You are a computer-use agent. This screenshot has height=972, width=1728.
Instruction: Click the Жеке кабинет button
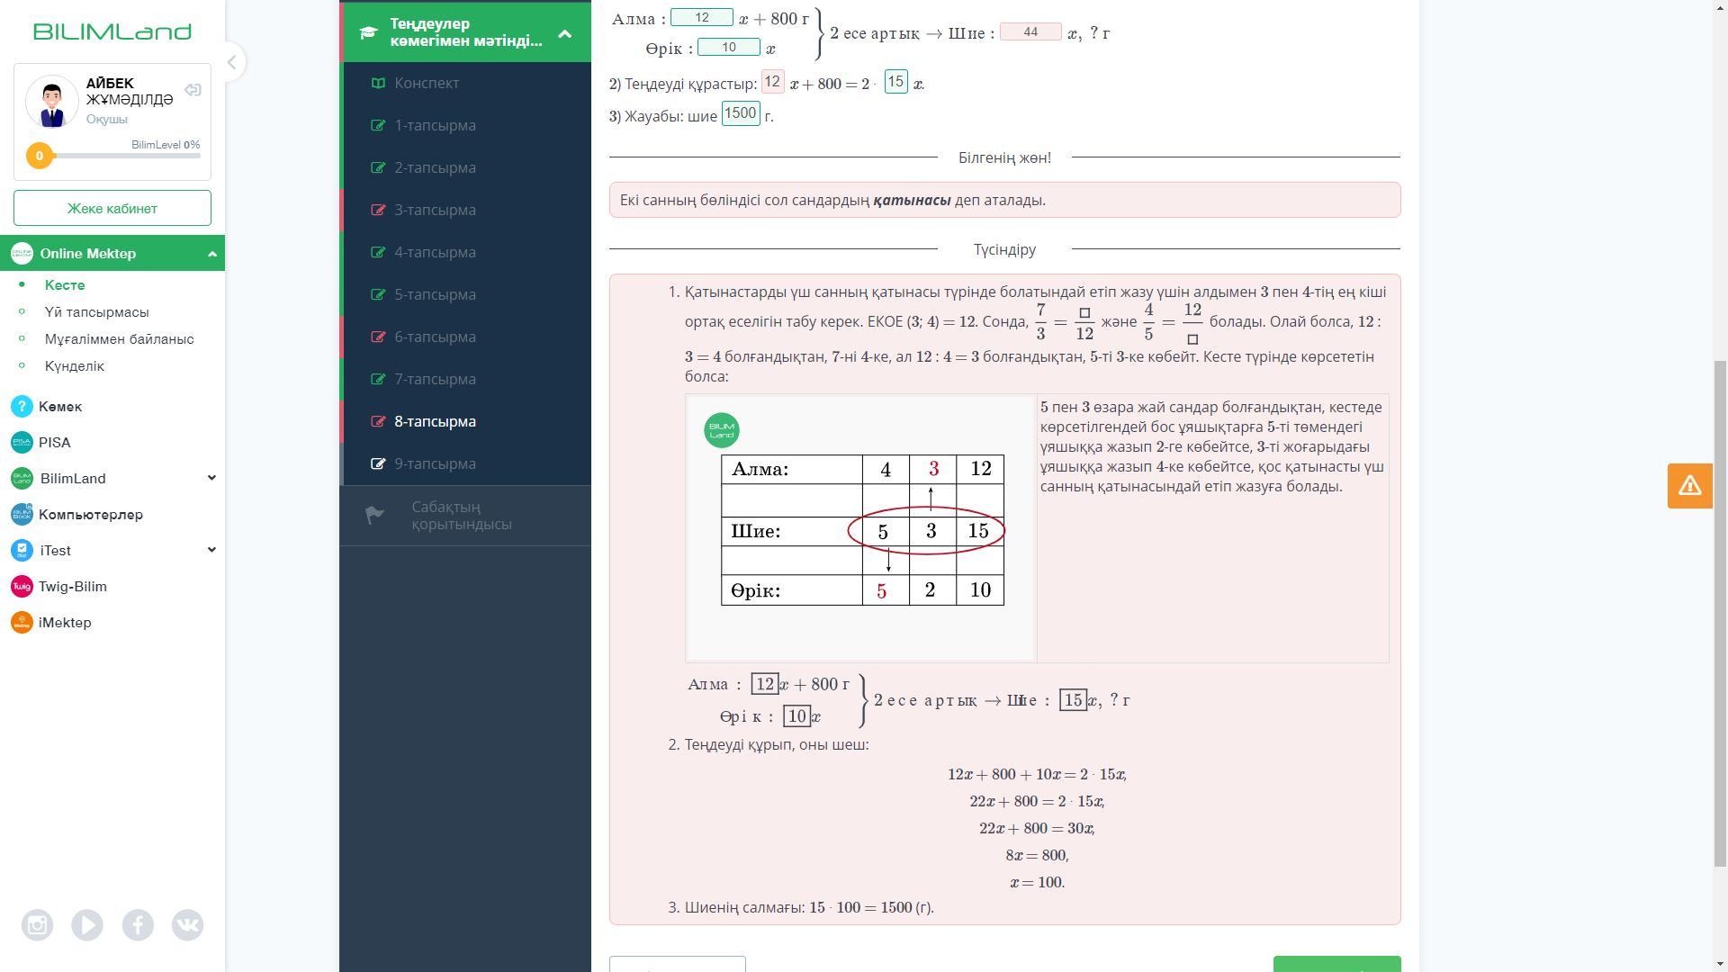click(x=112, y=208)
